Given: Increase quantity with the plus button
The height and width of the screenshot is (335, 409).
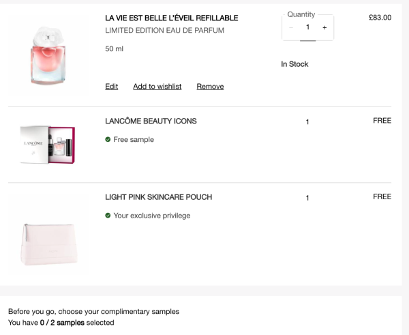Looking at the screenshot, I should click(x=324, y=27).
